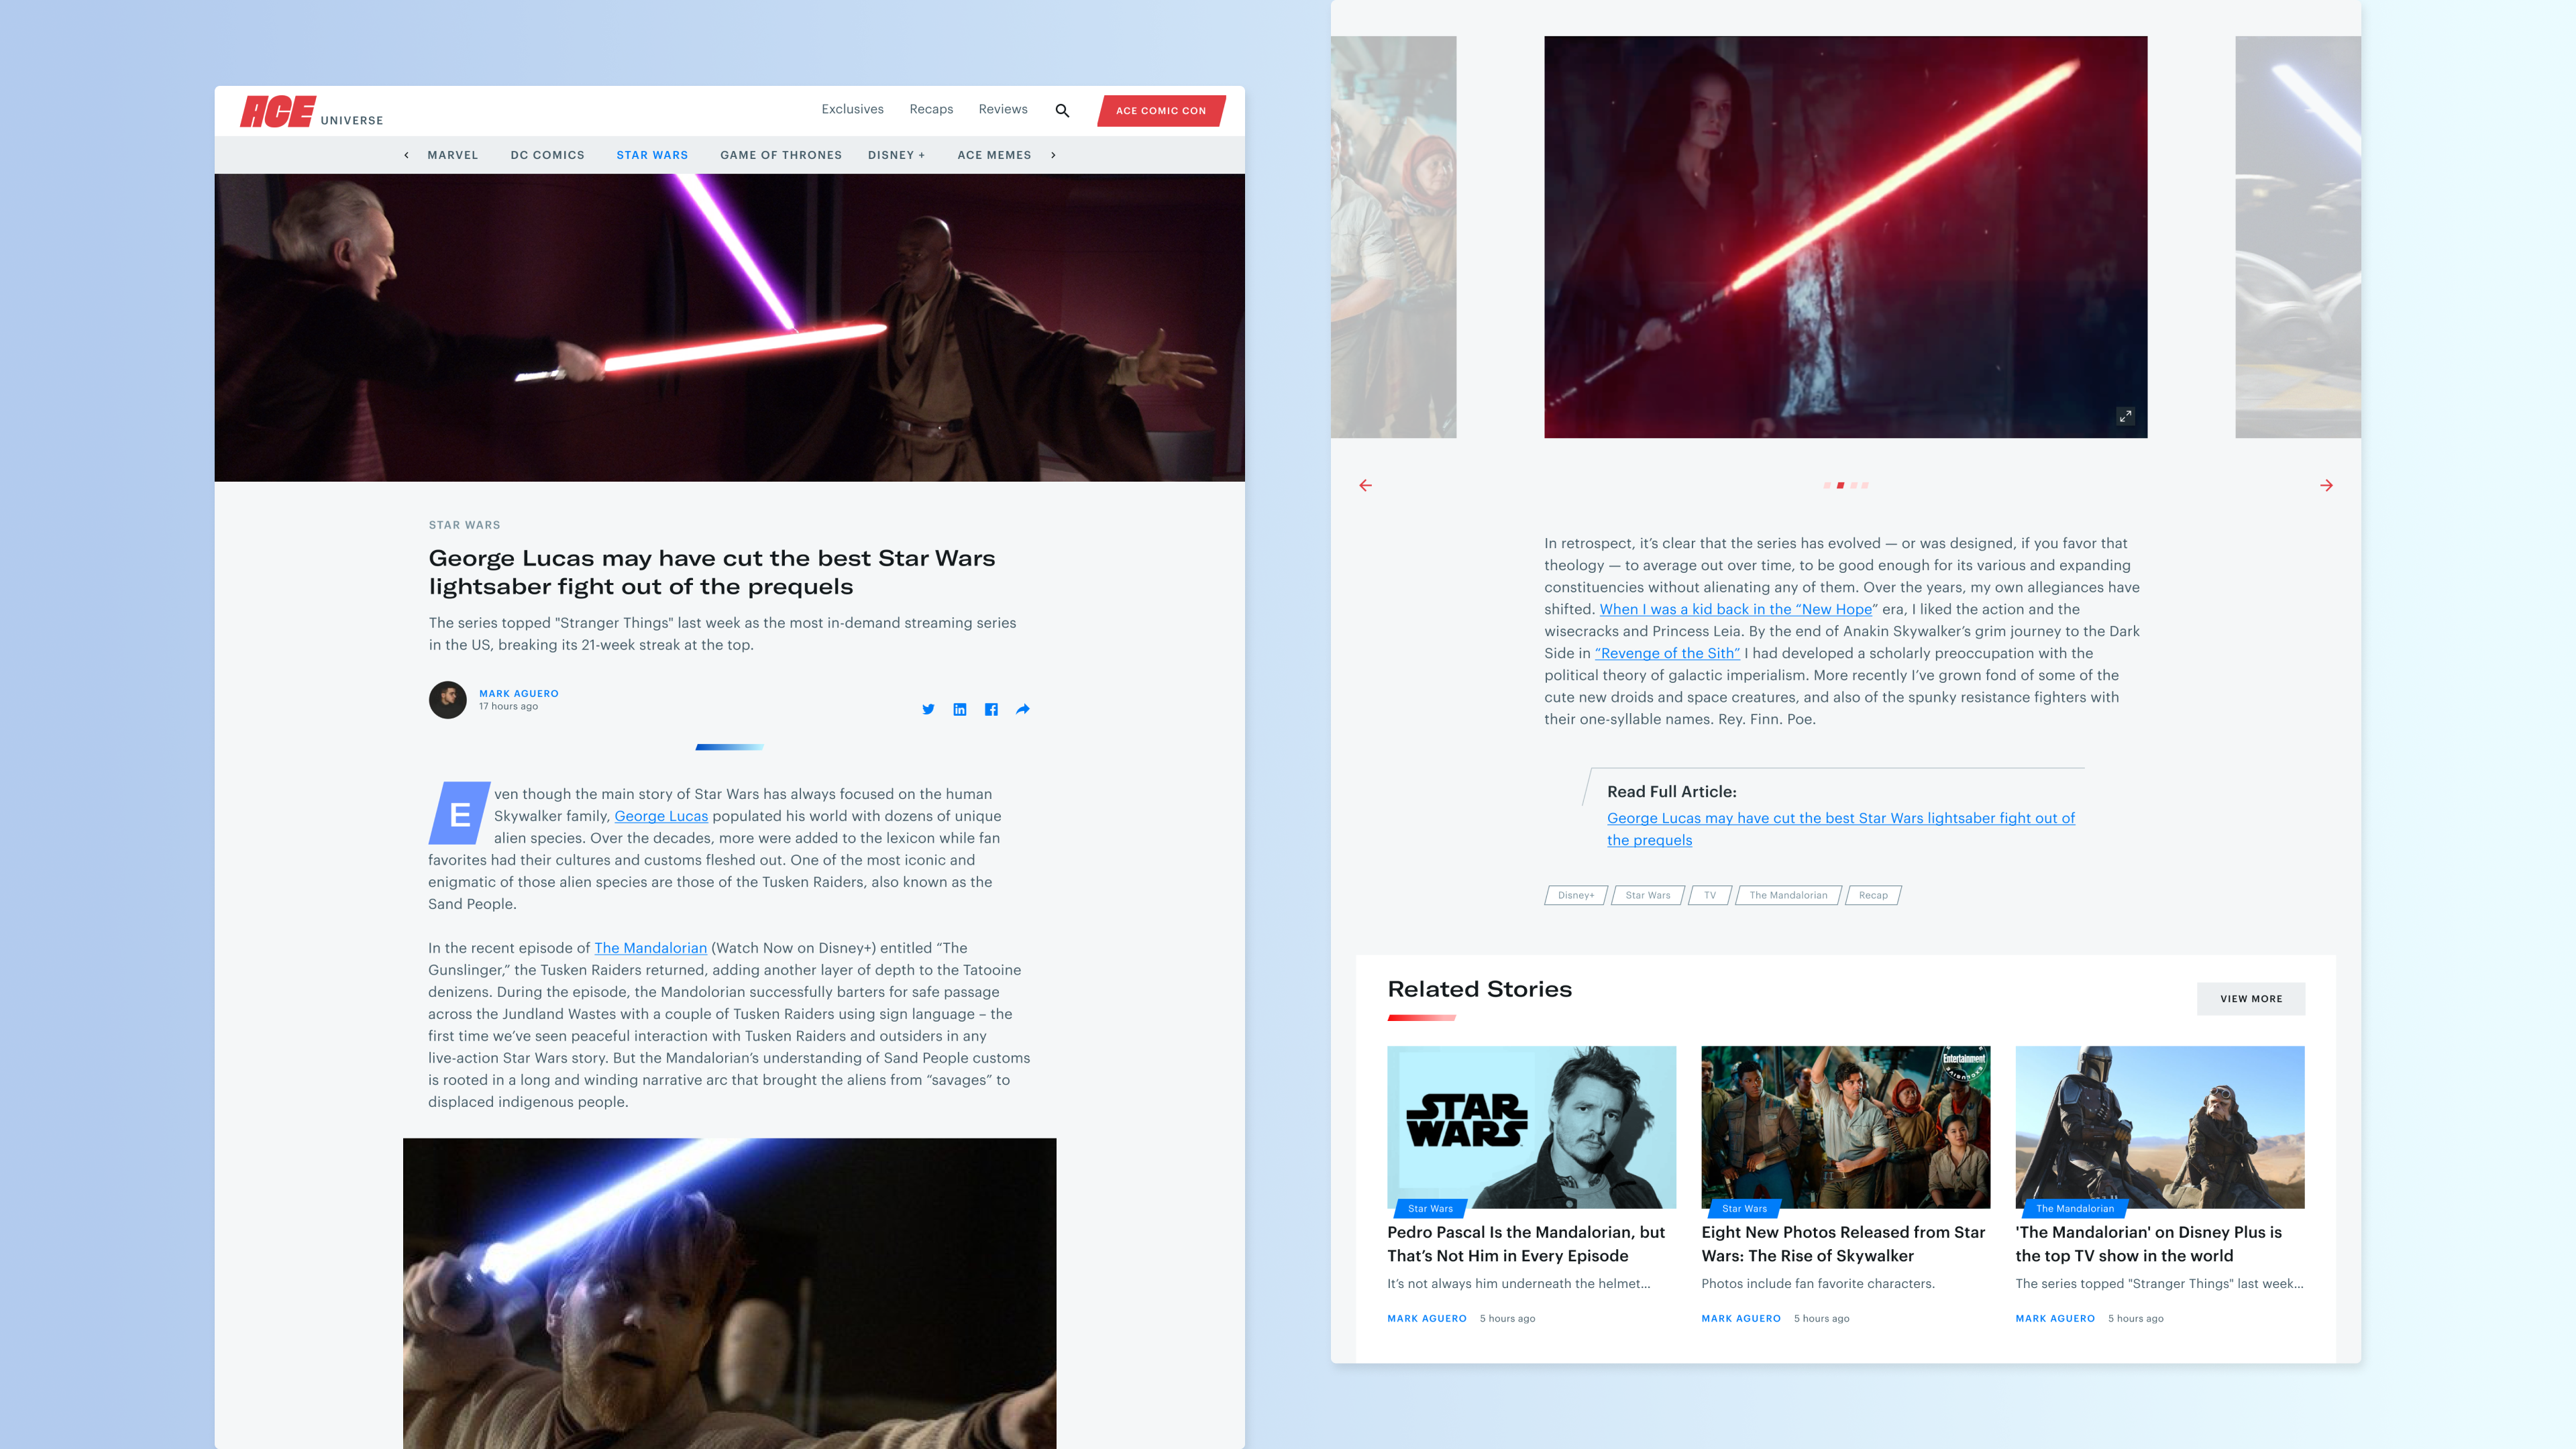This screenshot has width=2576, height=1449.
Task: Share article on Facebook
Action: pos(991,709)
